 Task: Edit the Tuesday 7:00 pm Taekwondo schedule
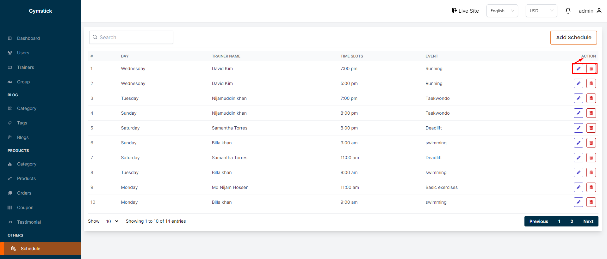[578, 98]
